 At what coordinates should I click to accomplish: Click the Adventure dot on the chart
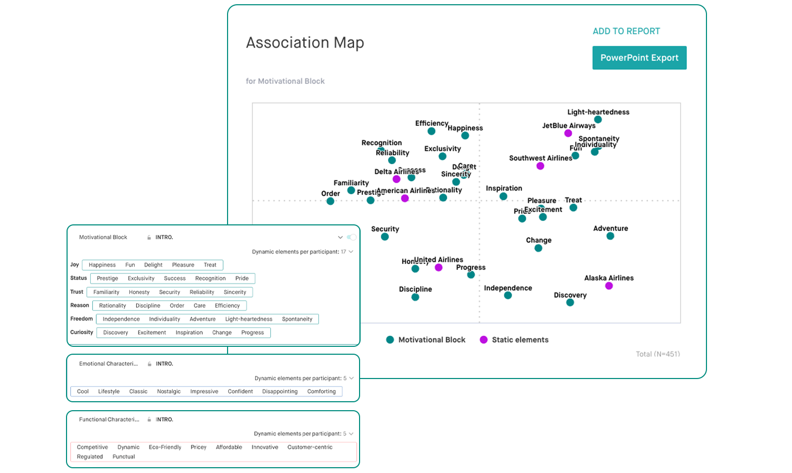tap(610, 236)
